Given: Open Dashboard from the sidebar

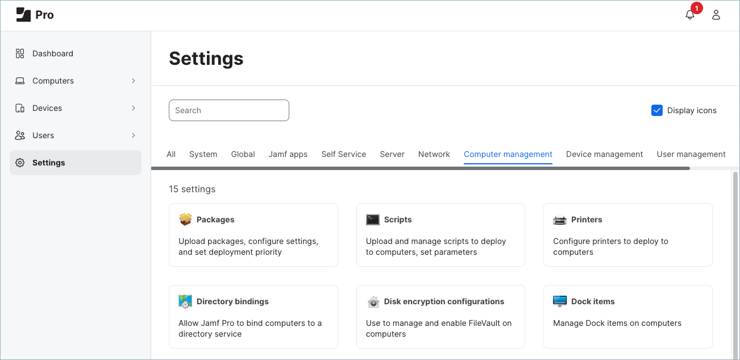Looking at the screenshot, I should [x=53, y=53].
